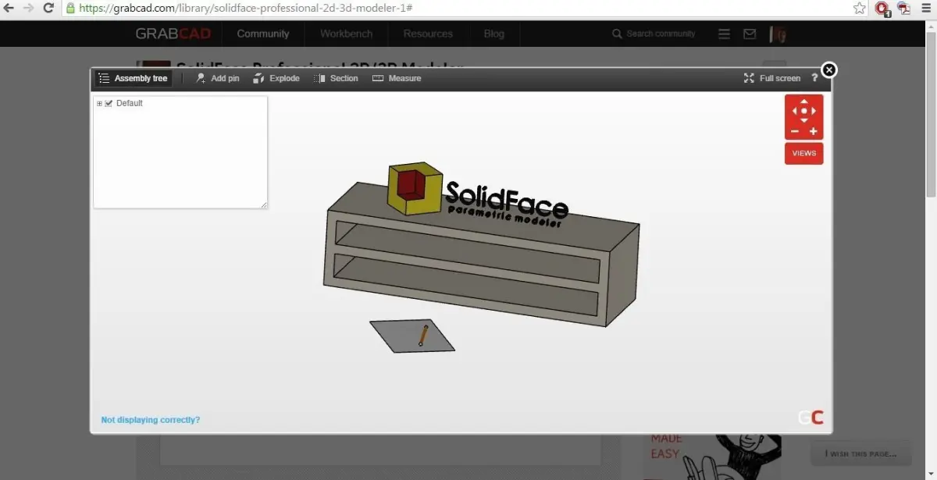Select the Add pin tool
Screen dimensions: 937x480
(217, 78)
